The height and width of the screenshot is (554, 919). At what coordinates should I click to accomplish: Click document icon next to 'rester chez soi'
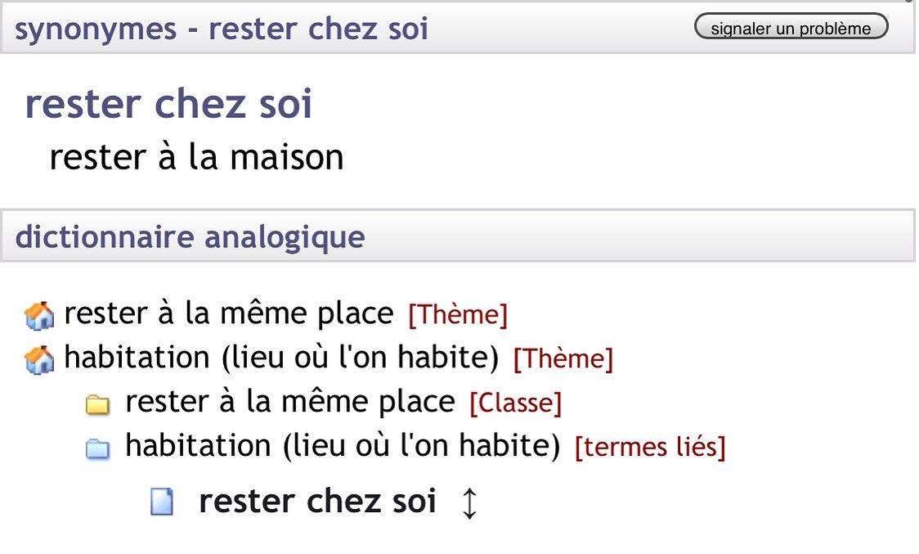162,502
